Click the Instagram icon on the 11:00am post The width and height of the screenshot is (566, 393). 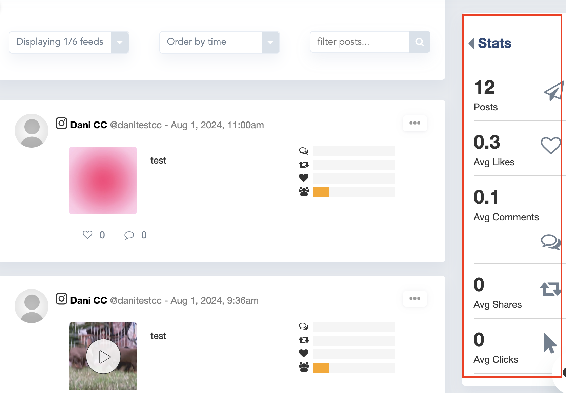tap(61, 123)
